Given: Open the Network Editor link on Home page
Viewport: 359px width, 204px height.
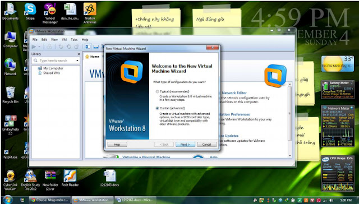Looking at the screenshot, I should 234,93.
